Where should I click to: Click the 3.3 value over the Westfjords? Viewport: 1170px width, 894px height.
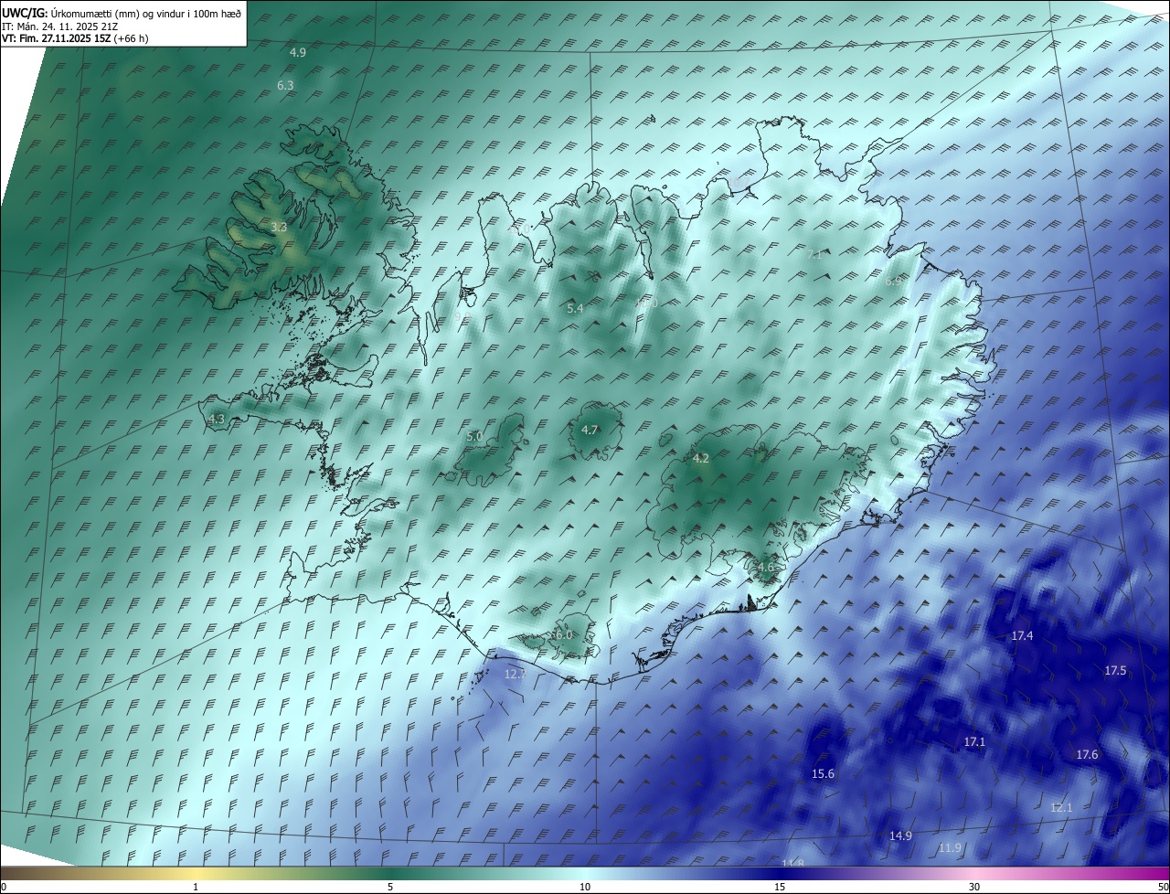click(x=280, y=227)
